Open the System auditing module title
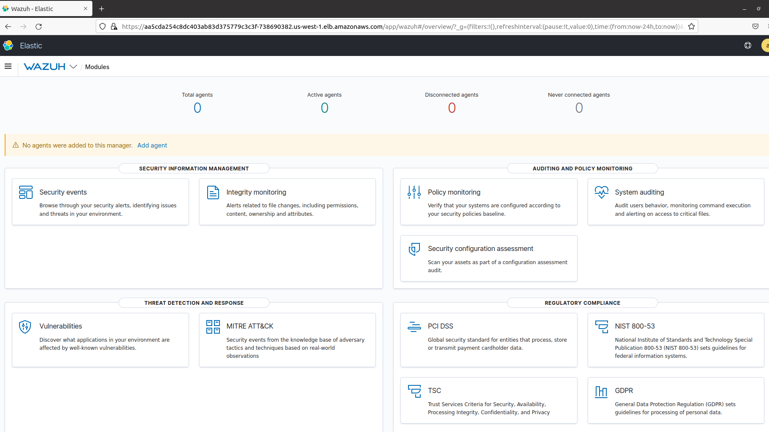769x432 pixels. [x=639, y=192]
